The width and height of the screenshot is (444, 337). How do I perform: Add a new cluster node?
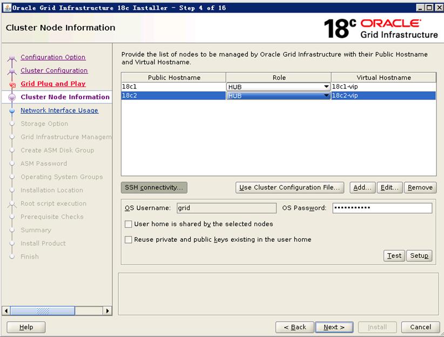362,187
